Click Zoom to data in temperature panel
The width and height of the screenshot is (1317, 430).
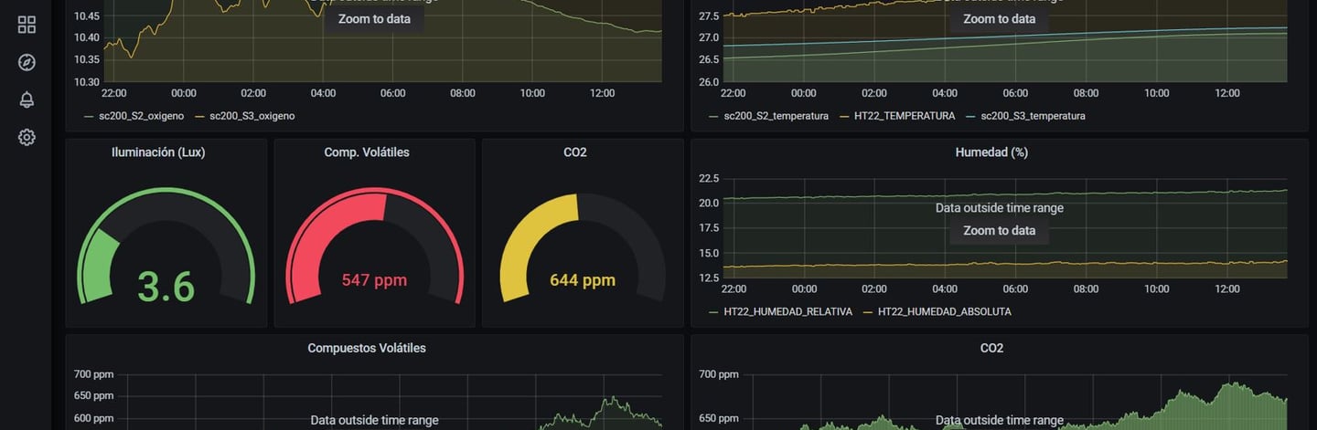coord(999,19)
